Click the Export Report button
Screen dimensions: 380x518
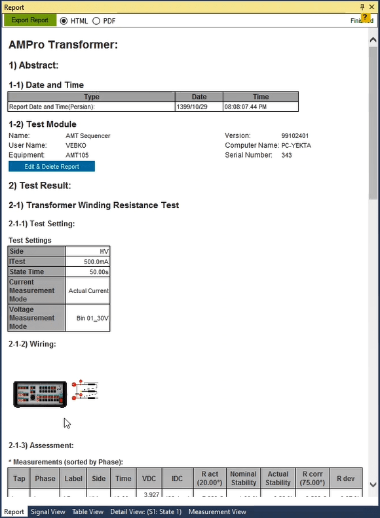pos(29,20)
